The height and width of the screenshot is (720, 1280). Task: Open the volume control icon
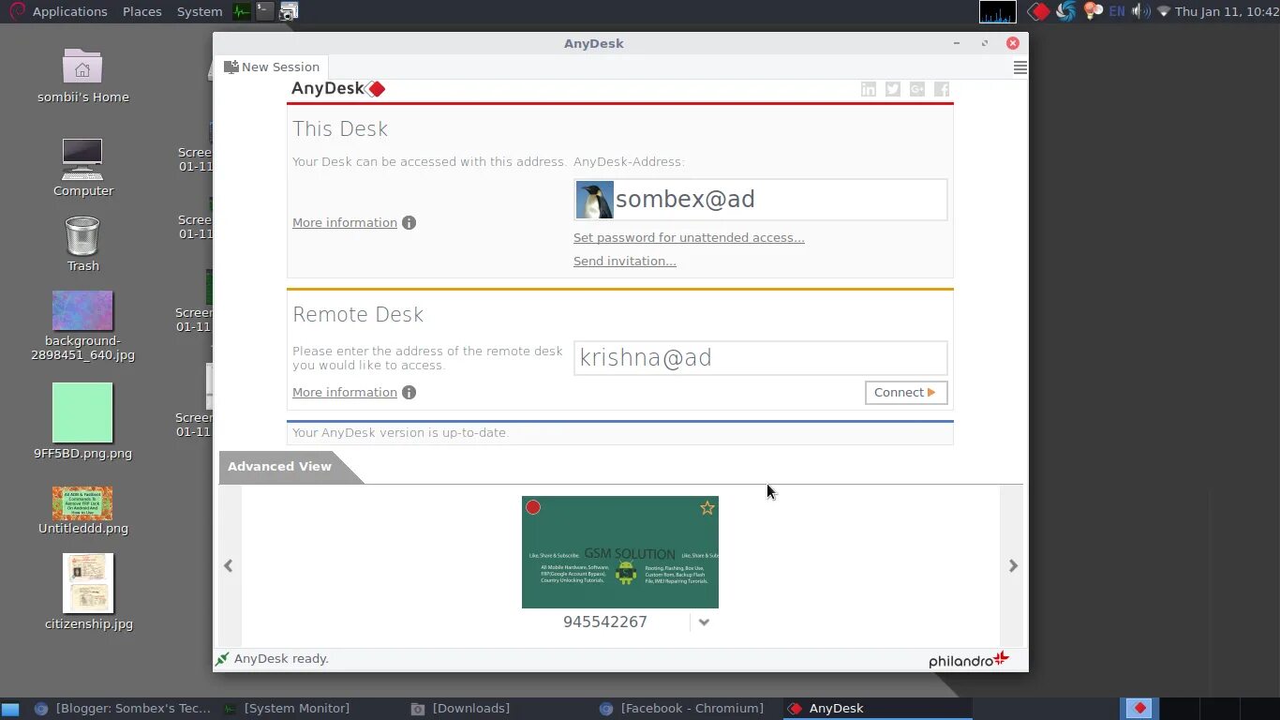click(x=1140, y=11)
